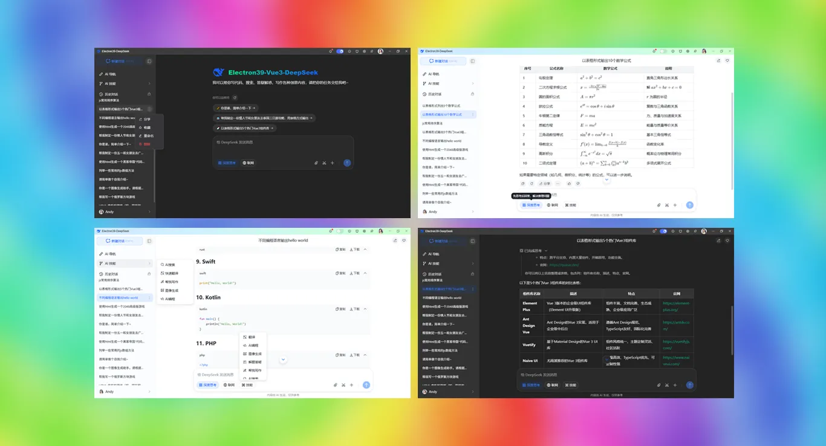
Task: Select AI搜索 in the AI 技能 submenu
Action: point(177,265)
